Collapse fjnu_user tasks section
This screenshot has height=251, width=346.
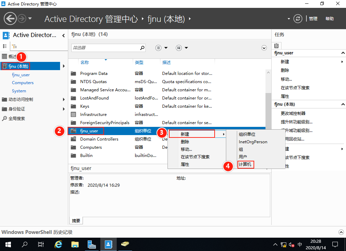[x=343, y=53]
